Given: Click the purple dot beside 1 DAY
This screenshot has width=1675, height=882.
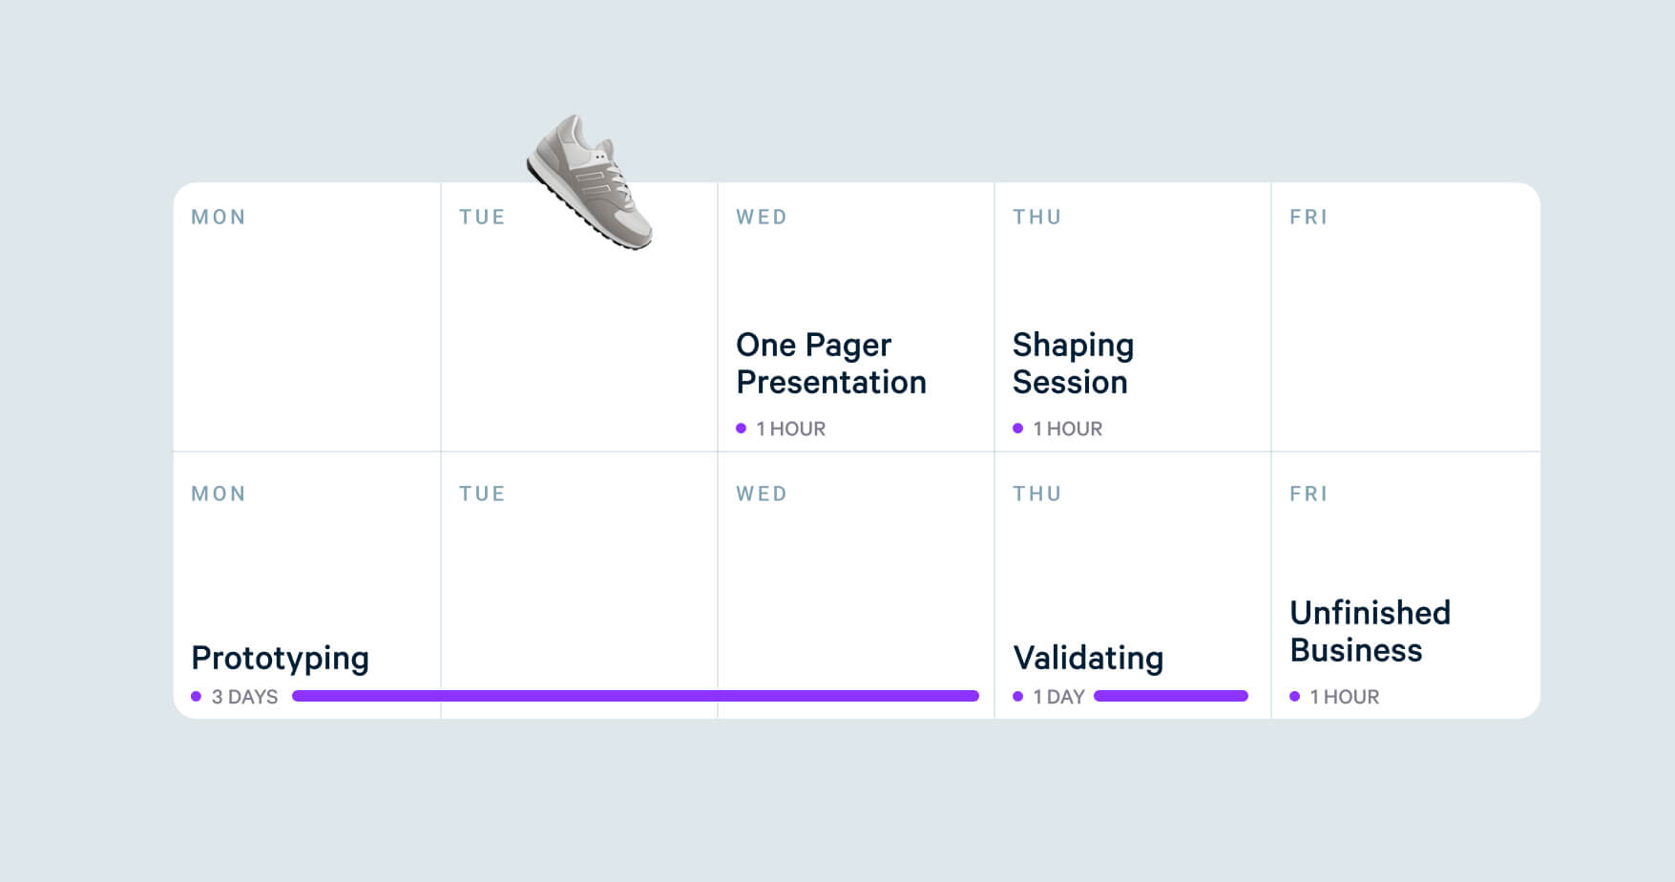Looking at the screenshot, I should coord(1018,697).
